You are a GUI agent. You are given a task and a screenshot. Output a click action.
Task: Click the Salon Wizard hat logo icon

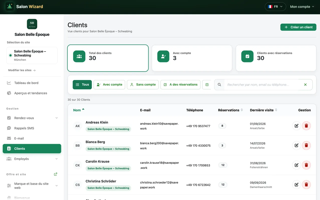[10, 6]
